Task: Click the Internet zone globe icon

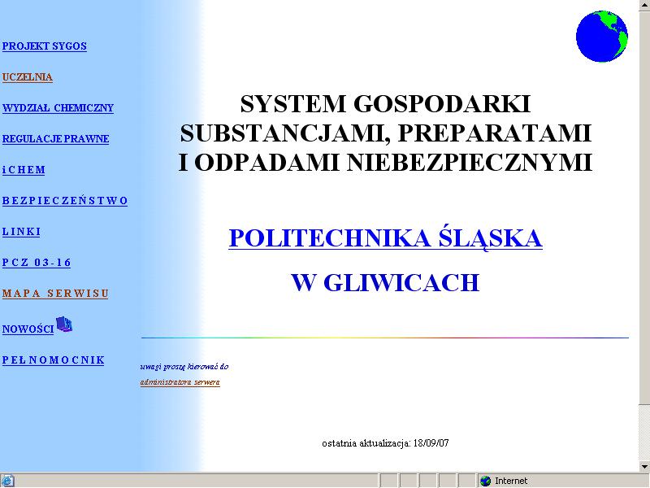Action: coord(485,481)
